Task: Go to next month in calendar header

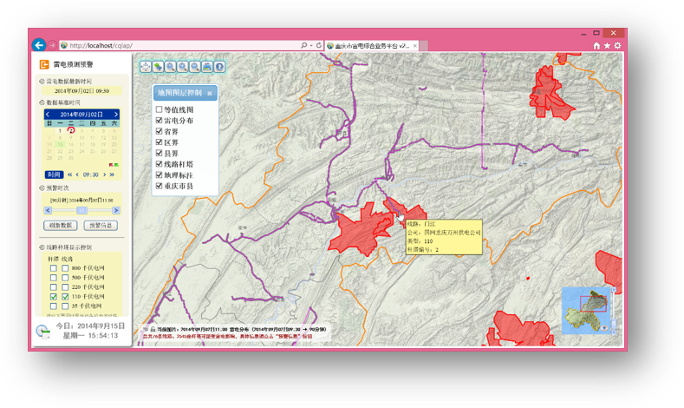Action: click(x=117, y=115)
